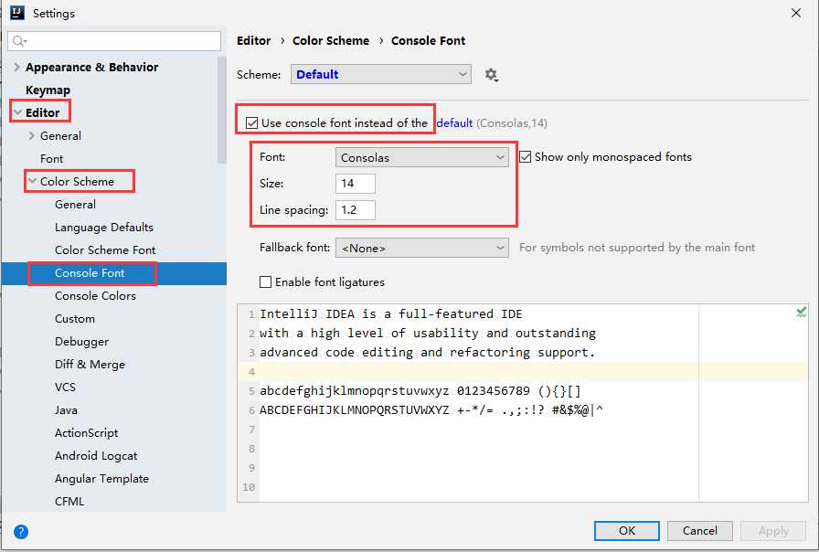Open the scheme gear actions menu

(x=491, y=75)
